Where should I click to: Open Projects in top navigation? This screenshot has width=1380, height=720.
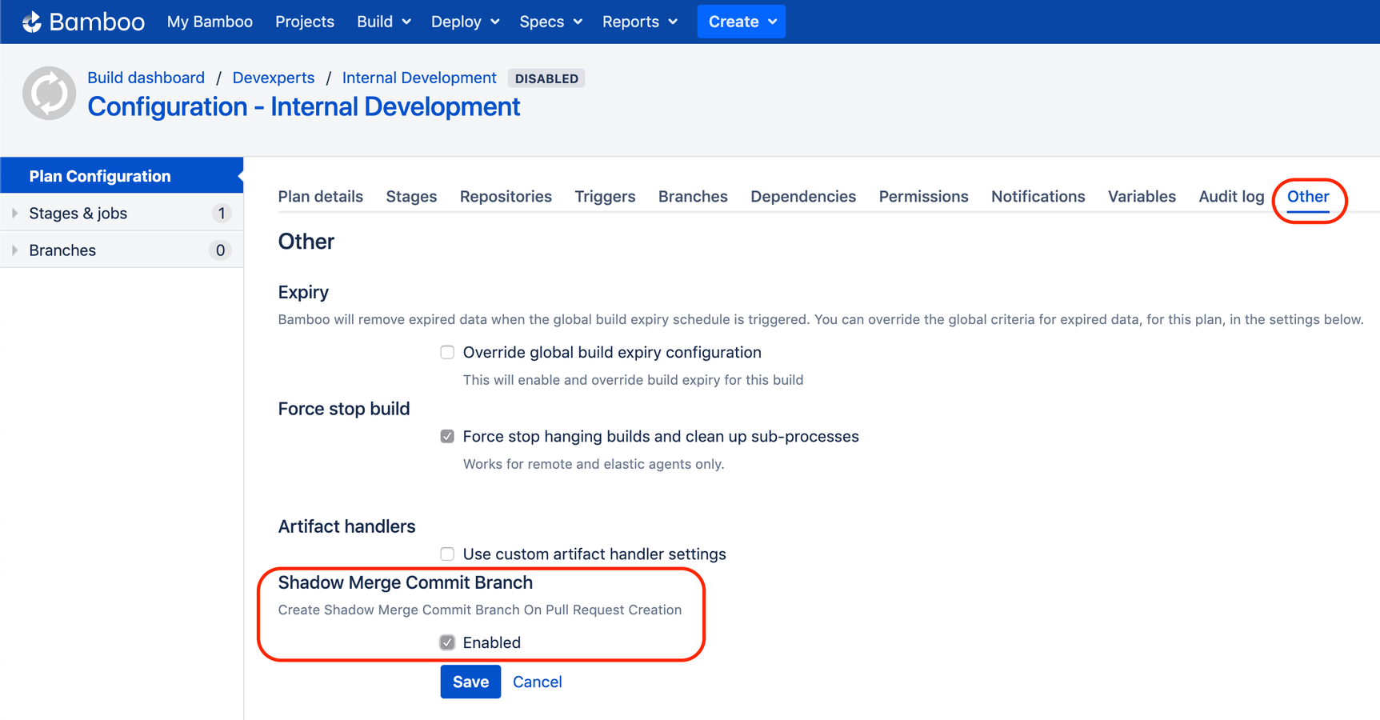pyautogui.click(x=305, y=22)
